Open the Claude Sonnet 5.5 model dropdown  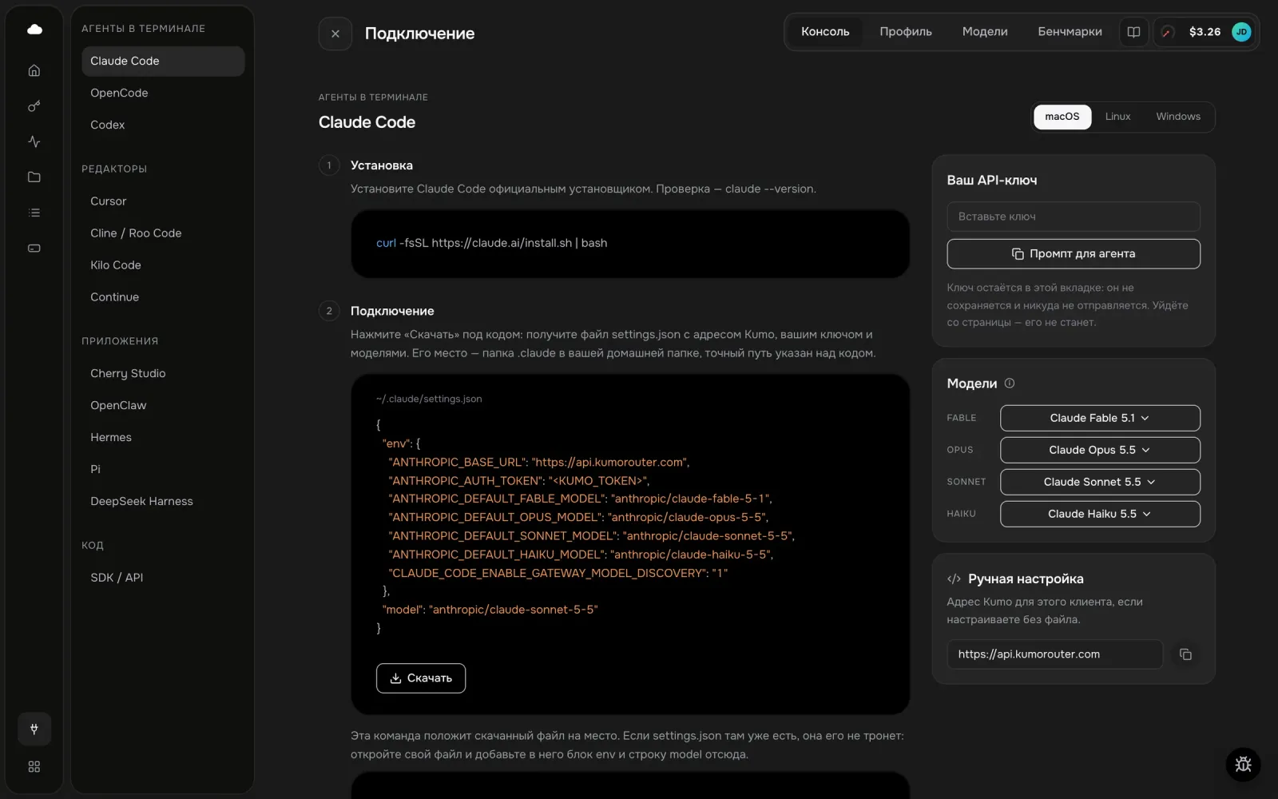pos(1100,482)
